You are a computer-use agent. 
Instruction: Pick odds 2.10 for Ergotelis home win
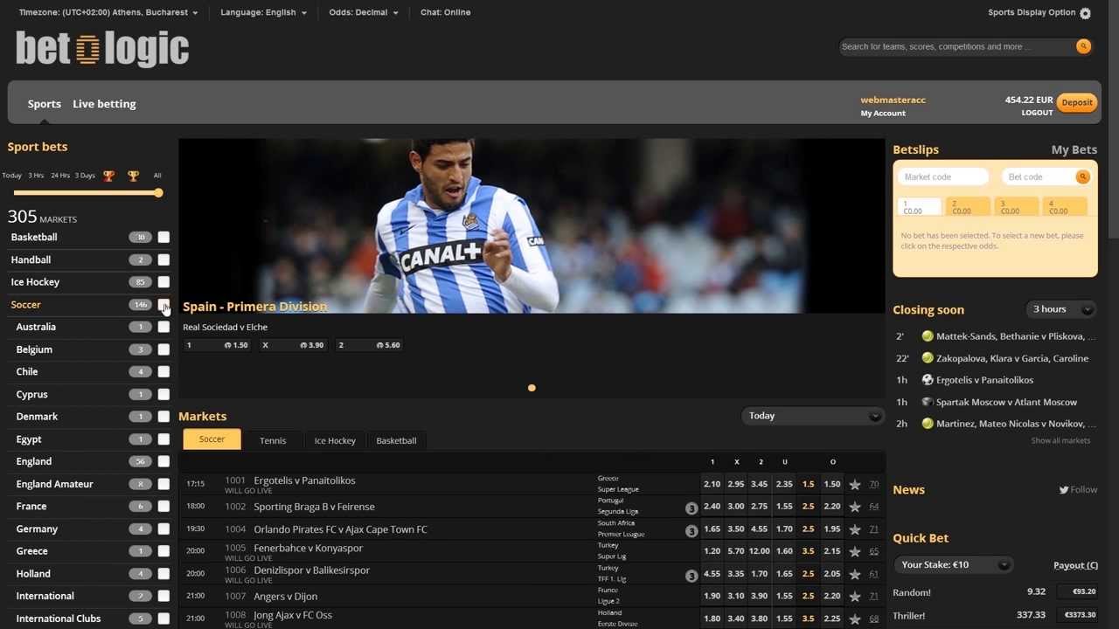point(712,484)
